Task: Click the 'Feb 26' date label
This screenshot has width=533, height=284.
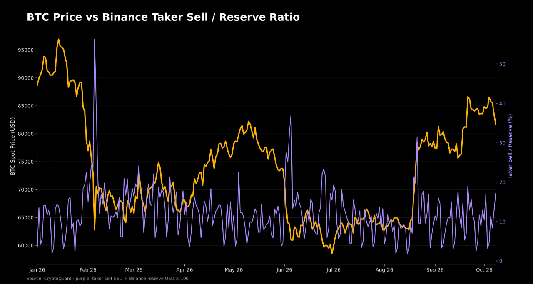Action: pos(88,270)
